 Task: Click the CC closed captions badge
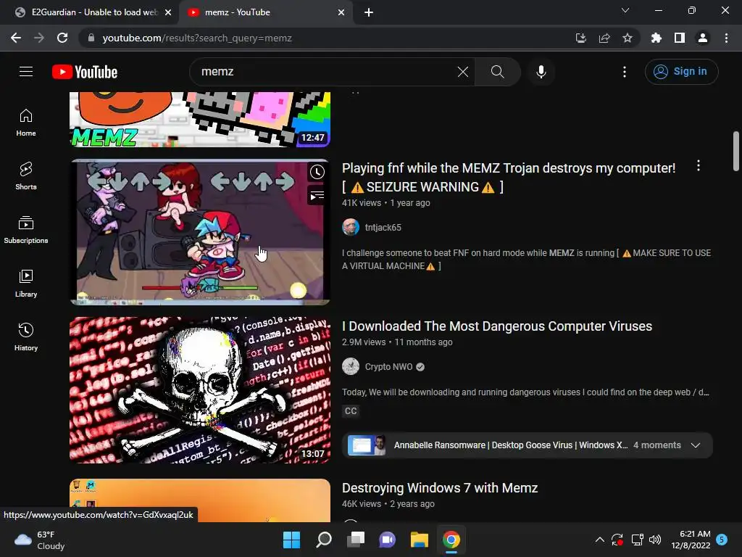pos(351,411)
